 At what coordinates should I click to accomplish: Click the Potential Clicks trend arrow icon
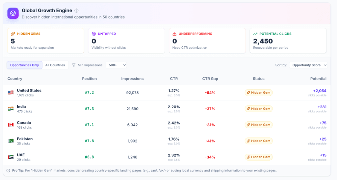click(255, 34)
